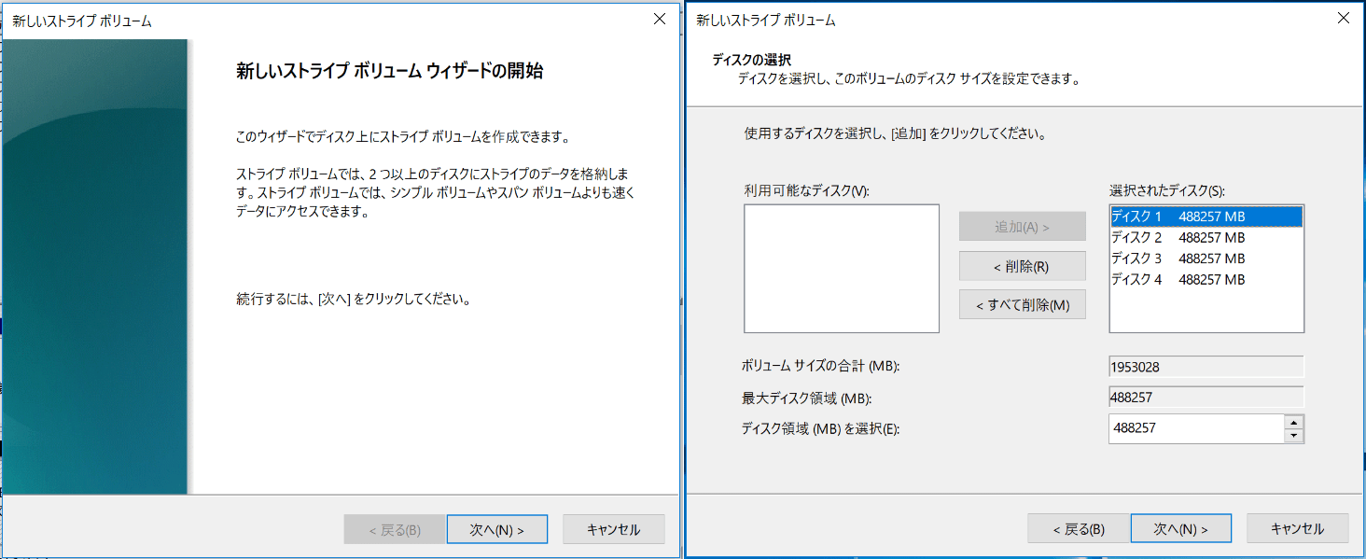Click the 選択されたディスク(S) label

[1166, 190]
